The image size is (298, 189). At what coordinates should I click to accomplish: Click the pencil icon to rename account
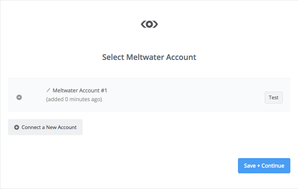[48, 90]
